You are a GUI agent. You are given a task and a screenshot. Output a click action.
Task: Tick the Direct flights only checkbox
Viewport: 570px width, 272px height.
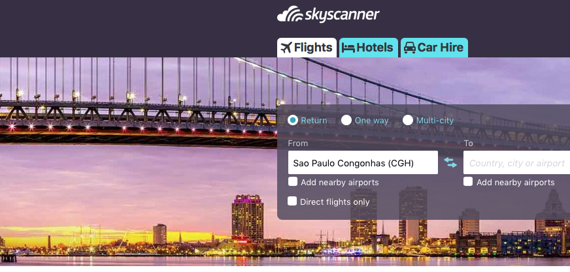tap(292, 201)
